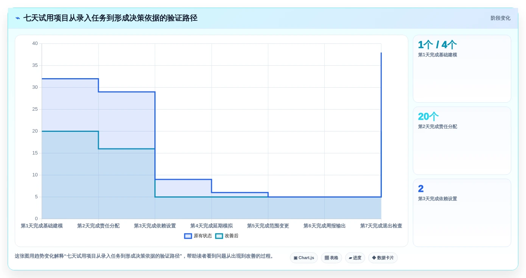Viewport: 526px width, 278px height.
Task: Click the 第7天完成退出检查 axis label
Action: coord(381,226)
